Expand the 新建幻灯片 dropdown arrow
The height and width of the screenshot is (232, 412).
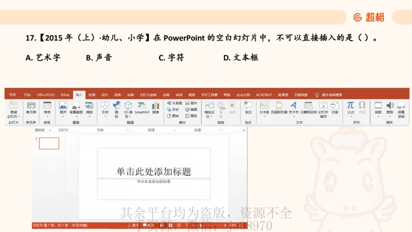point(19,117)
